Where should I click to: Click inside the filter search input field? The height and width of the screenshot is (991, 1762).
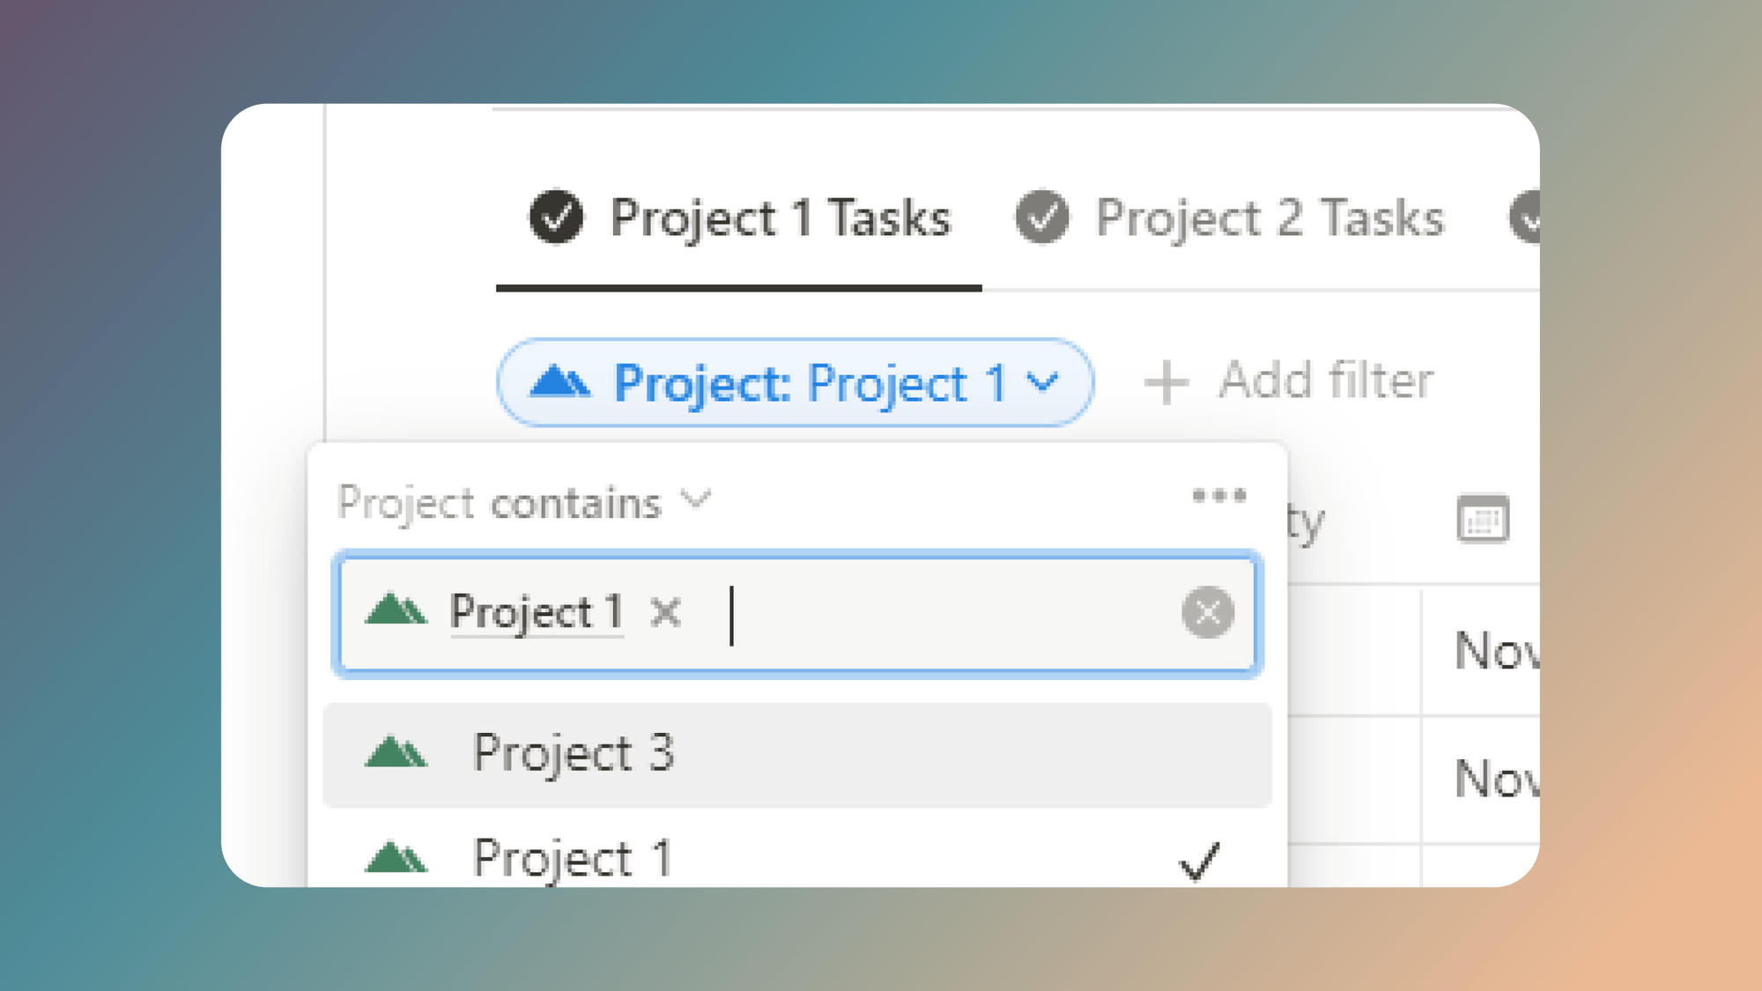click(x=881, y=614)
